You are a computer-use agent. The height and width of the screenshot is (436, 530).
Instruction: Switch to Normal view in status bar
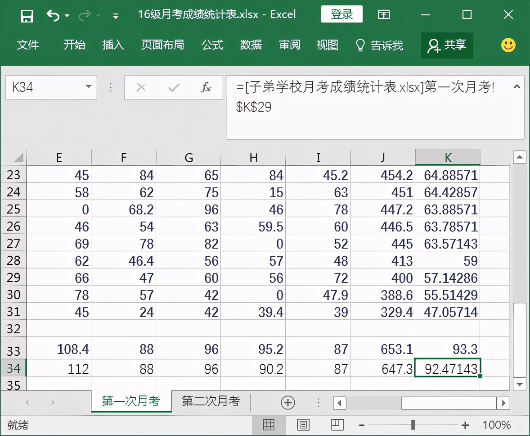[269, 424]
